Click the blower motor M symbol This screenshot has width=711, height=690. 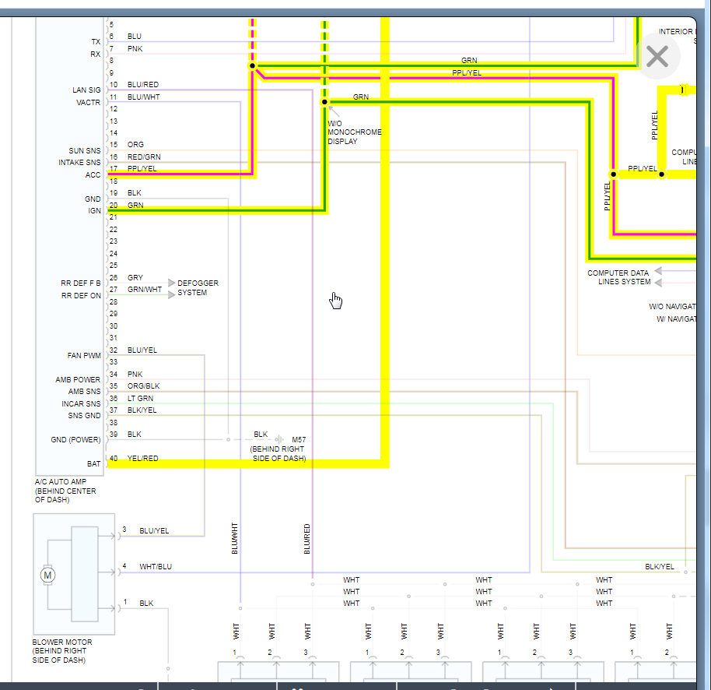[47, 576]
